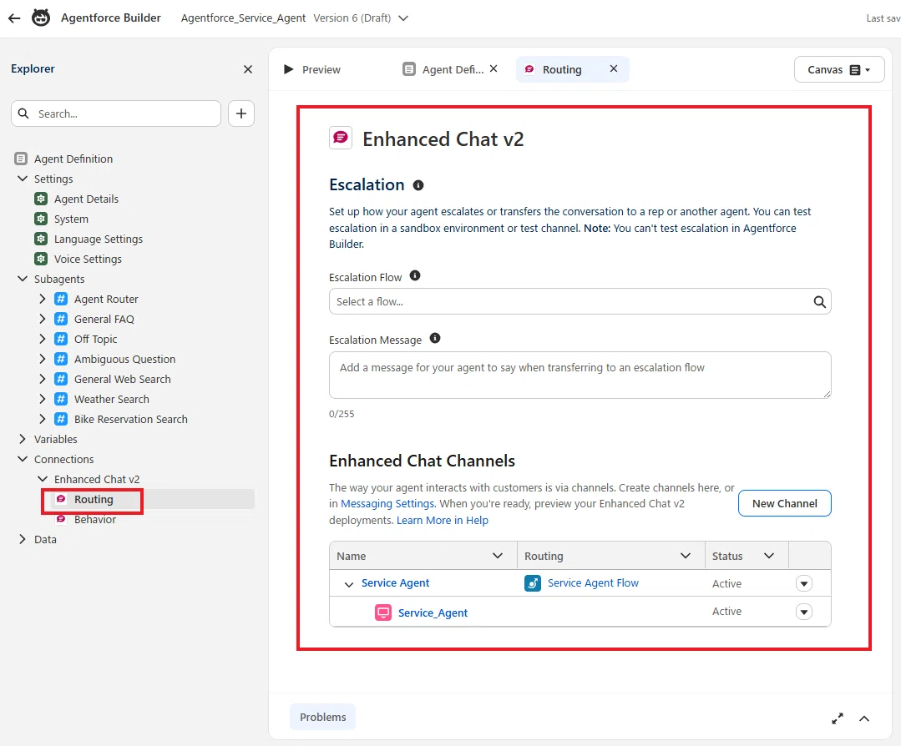Expand the Bike Reservation Search subagent
The width and height of the screenshot is (901, 746).
pos(43,419)
